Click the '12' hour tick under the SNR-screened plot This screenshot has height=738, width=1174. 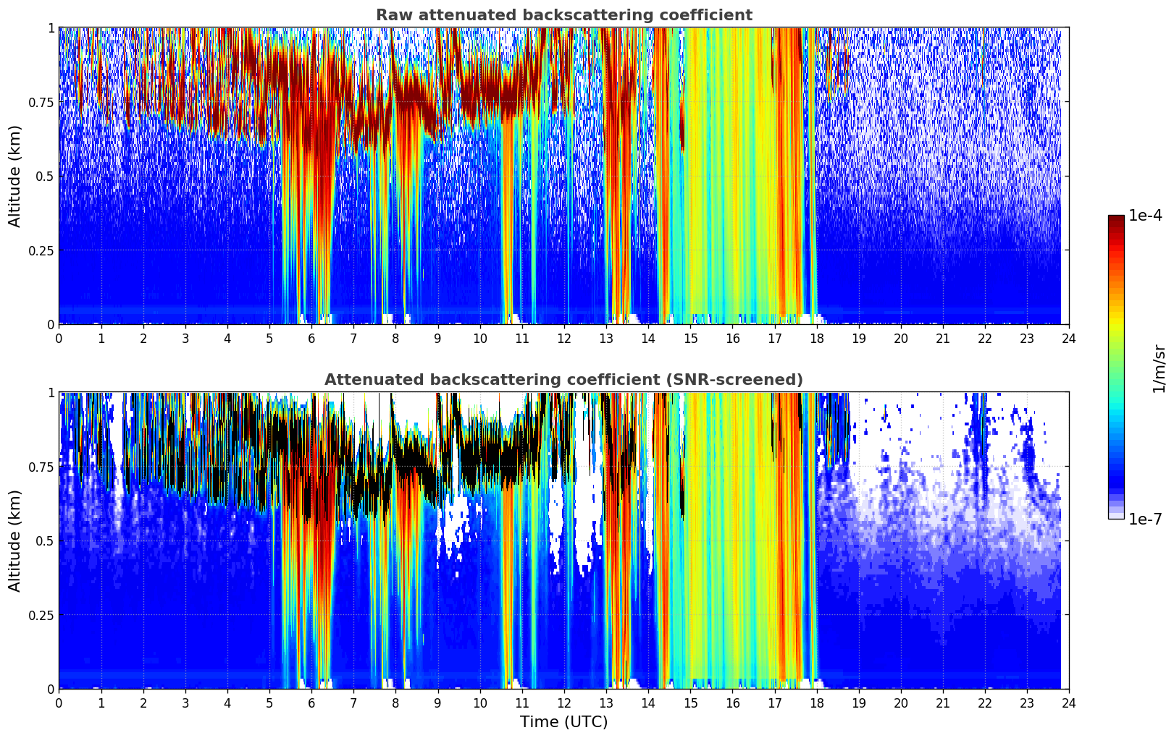pyautogui.click(x=564, y=703)
